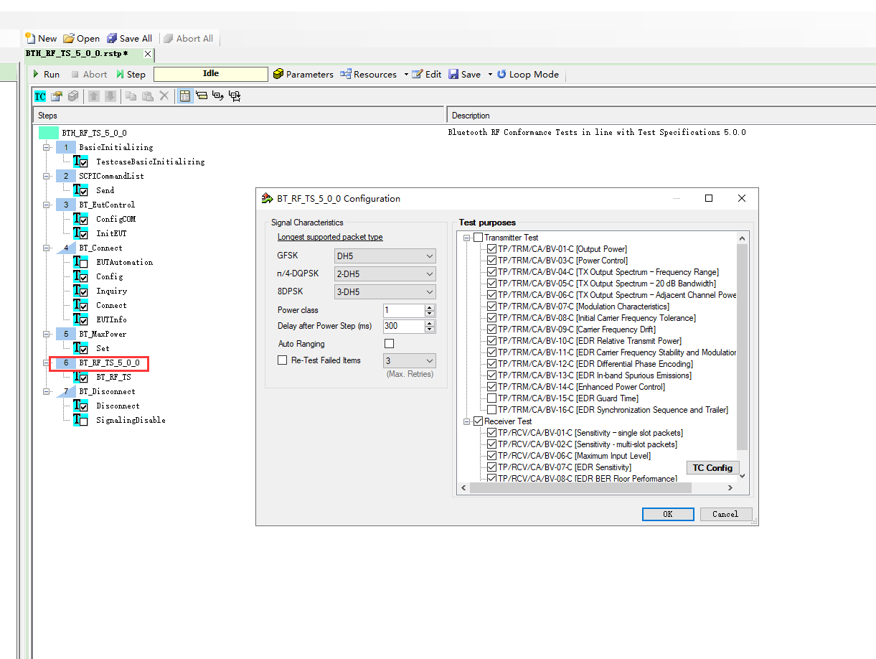Open the Max. Retries dropdown
The width and height of the screenshot is (876, 659).
(x=410, y=361)
